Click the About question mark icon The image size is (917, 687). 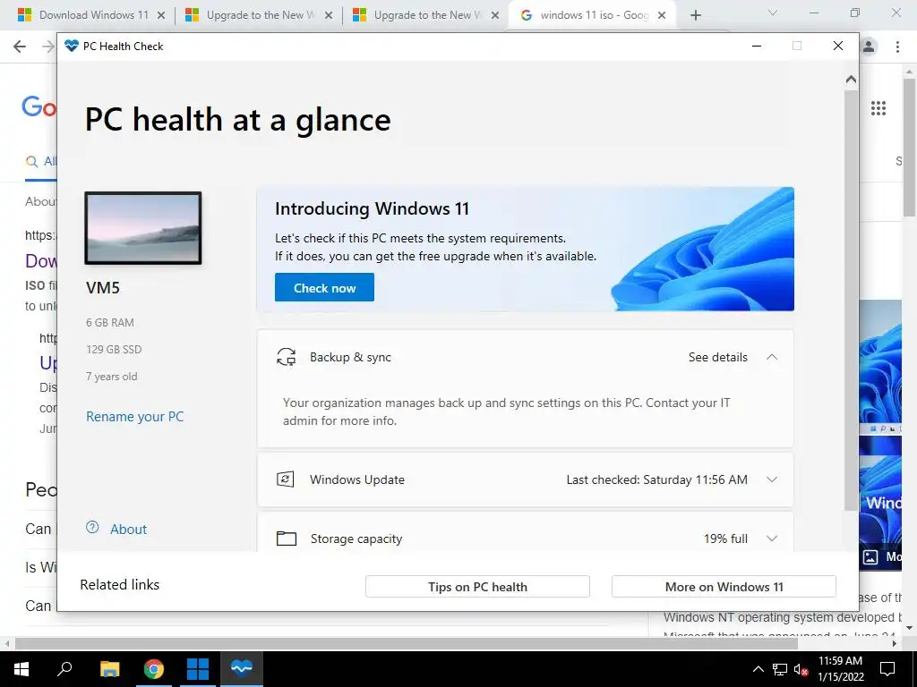click(92, 528)
